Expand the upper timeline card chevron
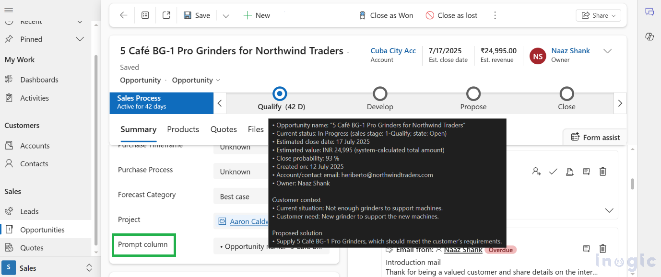 click(609, 210)
